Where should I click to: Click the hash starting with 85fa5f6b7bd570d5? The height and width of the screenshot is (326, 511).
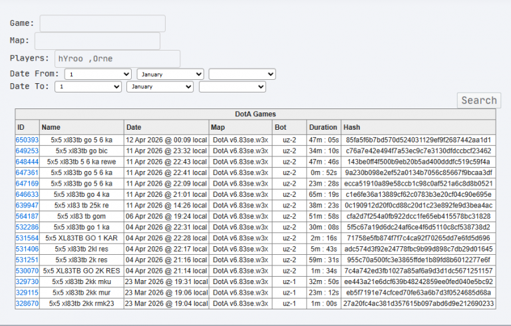coord(419,140)
